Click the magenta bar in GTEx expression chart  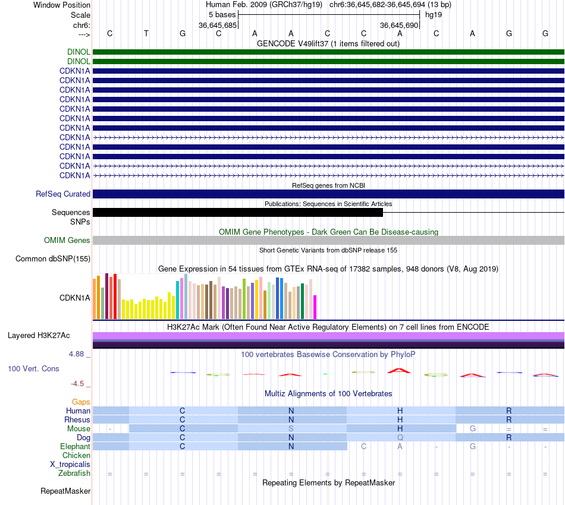point(315,307)
